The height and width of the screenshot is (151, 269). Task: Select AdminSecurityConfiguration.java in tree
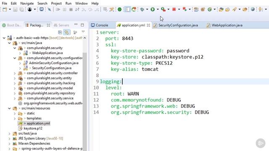pos(53,63)
